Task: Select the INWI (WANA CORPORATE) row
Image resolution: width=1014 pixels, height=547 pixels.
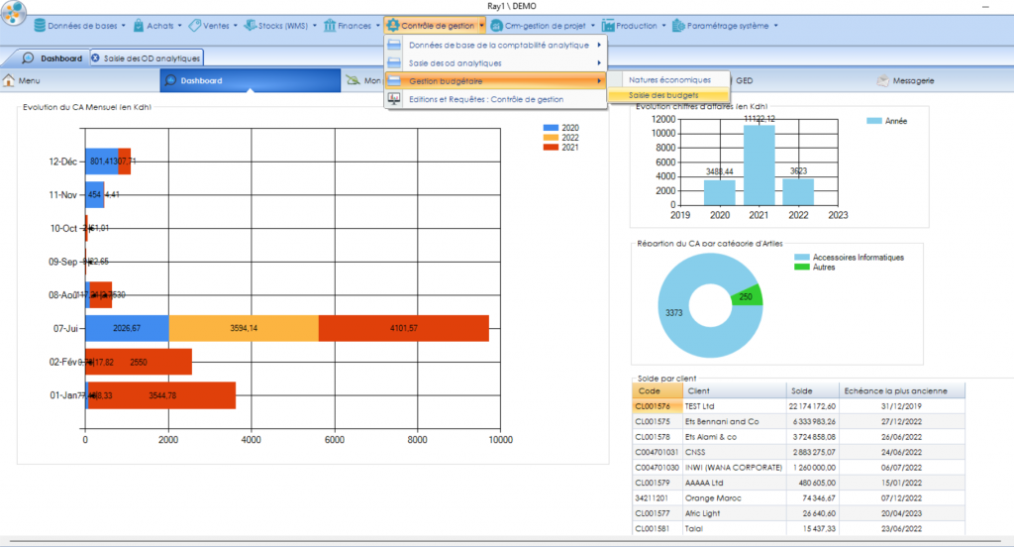Action: pos(799,468)
